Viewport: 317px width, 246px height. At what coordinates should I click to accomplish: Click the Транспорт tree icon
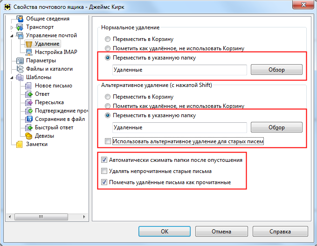click(20, 27)
